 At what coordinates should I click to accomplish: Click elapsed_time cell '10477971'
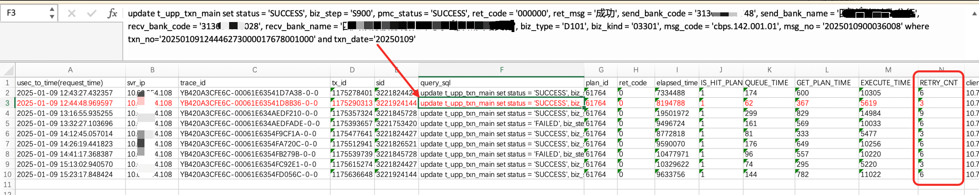pyautogui.click(x=677, y=154)
